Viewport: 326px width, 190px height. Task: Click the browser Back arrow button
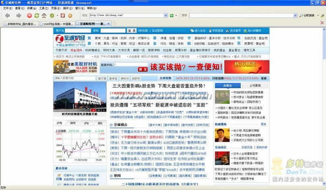[x=7, y=15]
